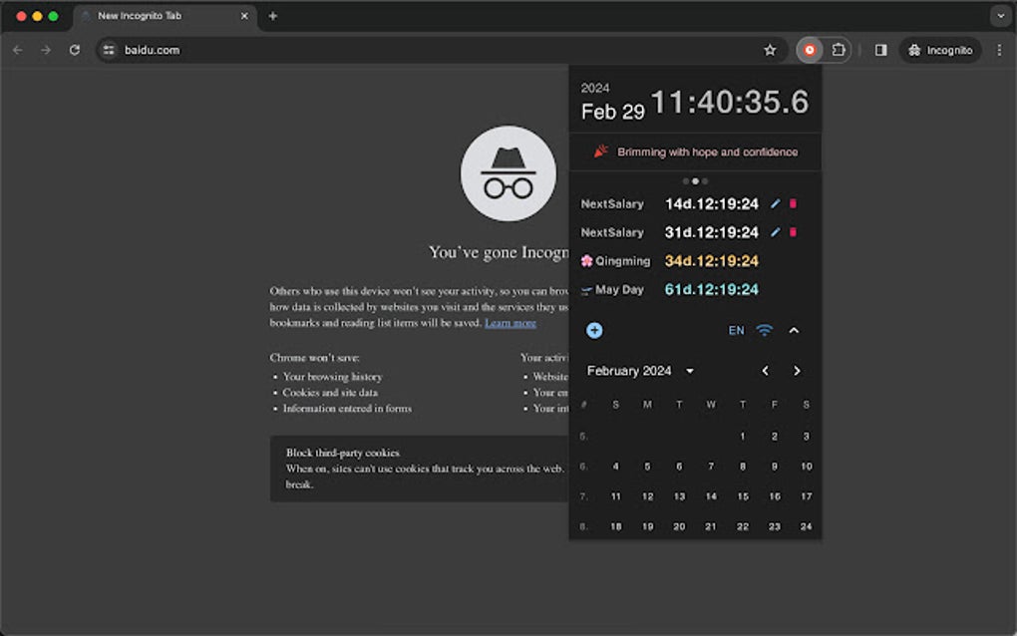
Task: Click the Incognito profile button
Action: point(938,49)
